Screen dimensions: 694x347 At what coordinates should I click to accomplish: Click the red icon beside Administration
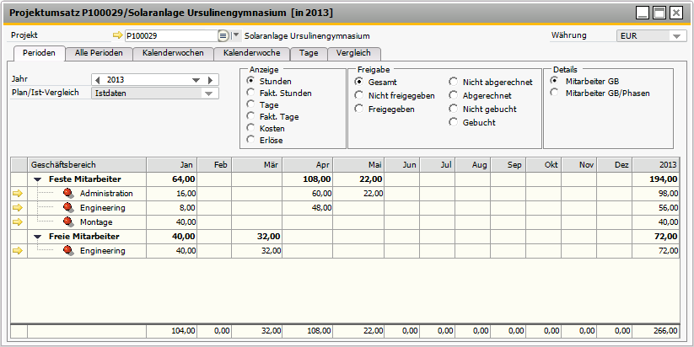pos(69,193)
